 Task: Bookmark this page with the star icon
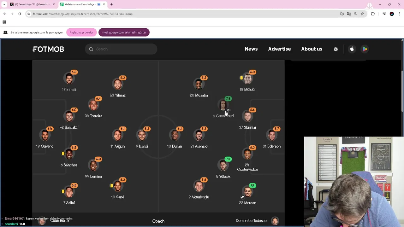click(362, 14)
